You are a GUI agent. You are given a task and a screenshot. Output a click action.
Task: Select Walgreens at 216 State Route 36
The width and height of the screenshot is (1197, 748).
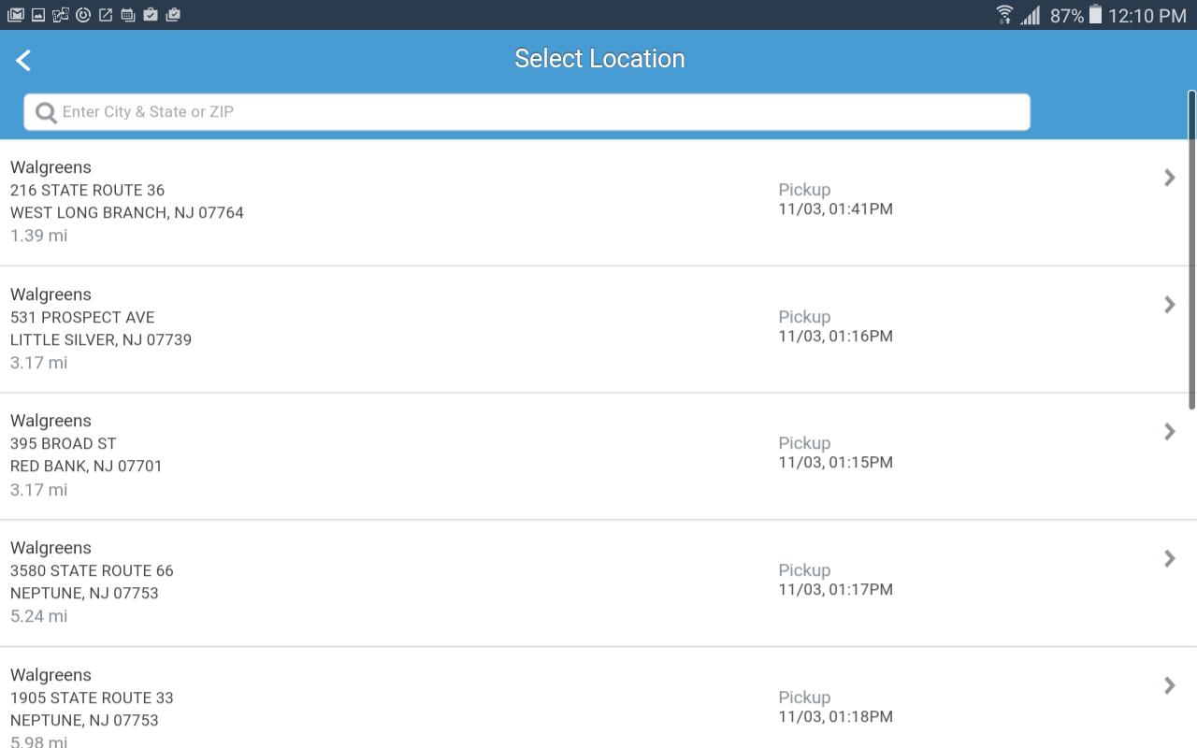(598, 202)
